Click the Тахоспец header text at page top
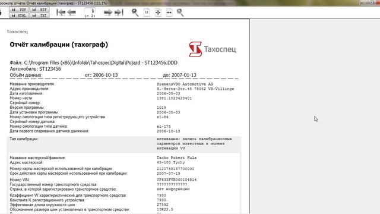The width and height of the screenshot is (380, 214). click(17, 32)
